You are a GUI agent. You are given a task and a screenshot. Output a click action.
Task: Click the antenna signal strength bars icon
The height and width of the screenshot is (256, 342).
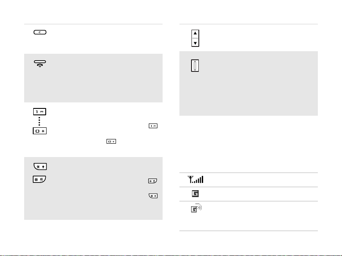click(x=195, y=179)
